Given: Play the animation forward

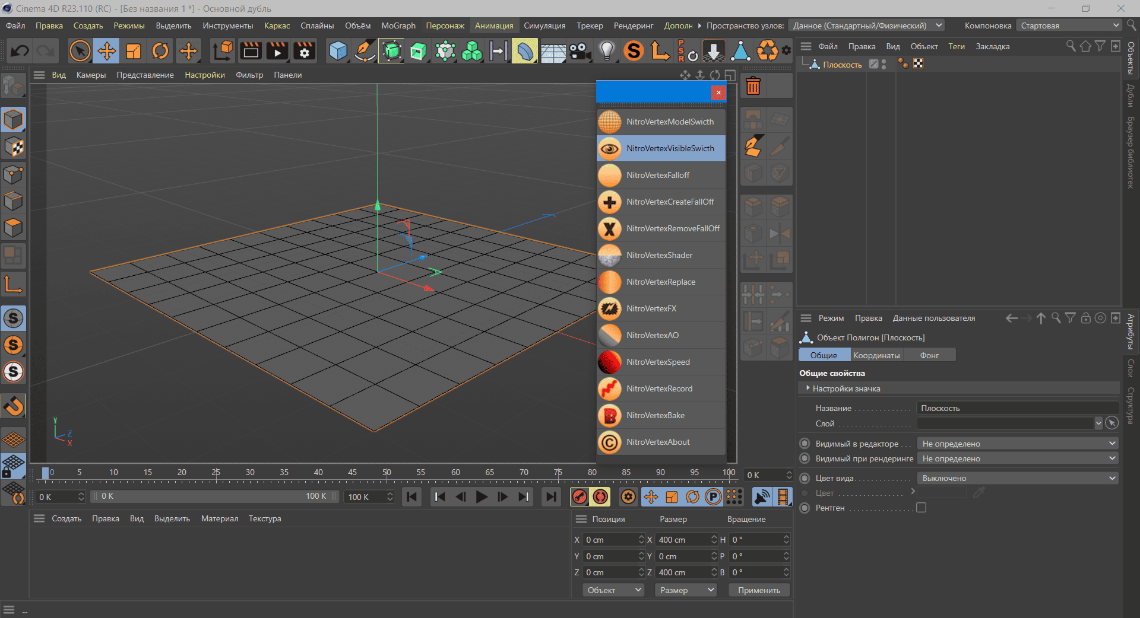Looking at the screenshot, I should (482, 497).
